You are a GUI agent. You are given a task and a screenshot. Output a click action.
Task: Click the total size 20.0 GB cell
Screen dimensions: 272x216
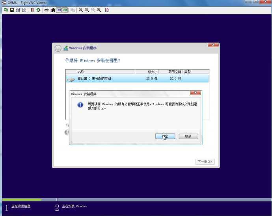152,79
